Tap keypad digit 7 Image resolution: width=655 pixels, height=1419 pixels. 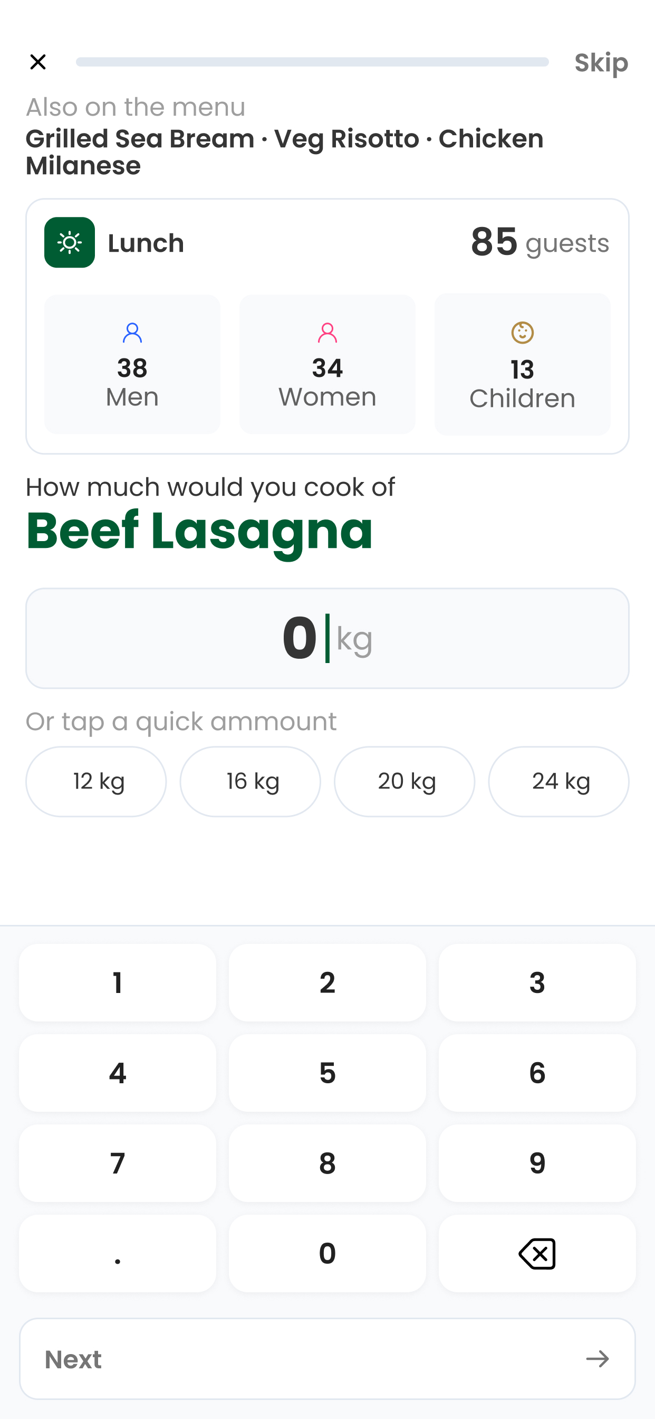(x=118, y=1163)
